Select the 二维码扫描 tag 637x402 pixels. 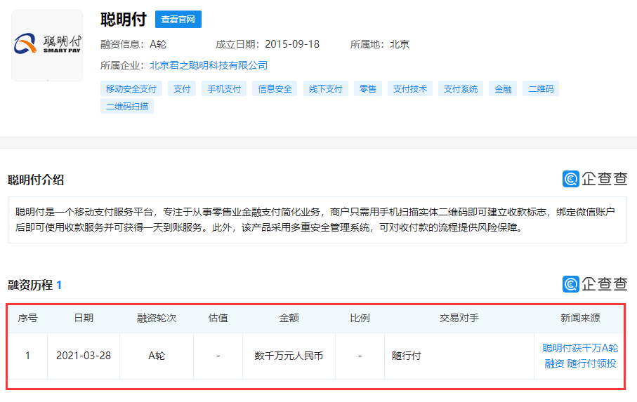click(127, 106)
